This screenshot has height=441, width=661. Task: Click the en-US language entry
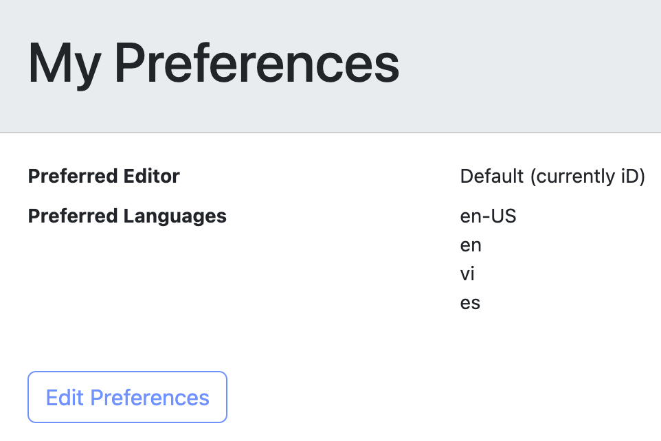pyautogui.click(x=488, y=216)
